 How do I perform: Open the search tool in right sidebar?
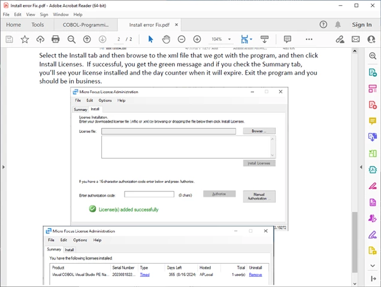tap(373, 56)
